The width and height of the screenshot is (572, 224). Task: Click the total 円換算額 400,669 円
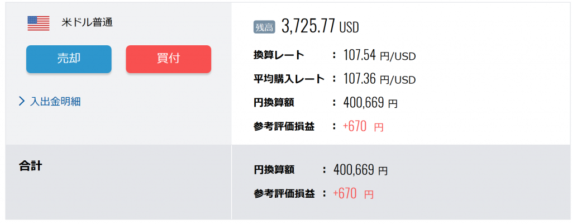tap(360, 170)
